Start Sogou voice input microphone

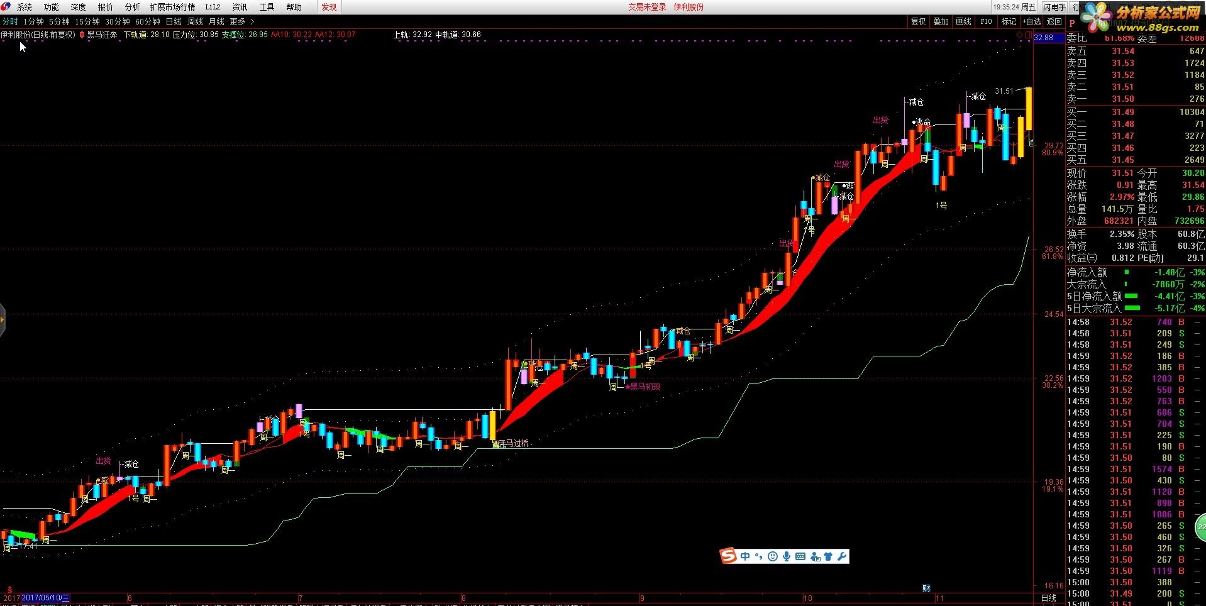pos(787,556)
